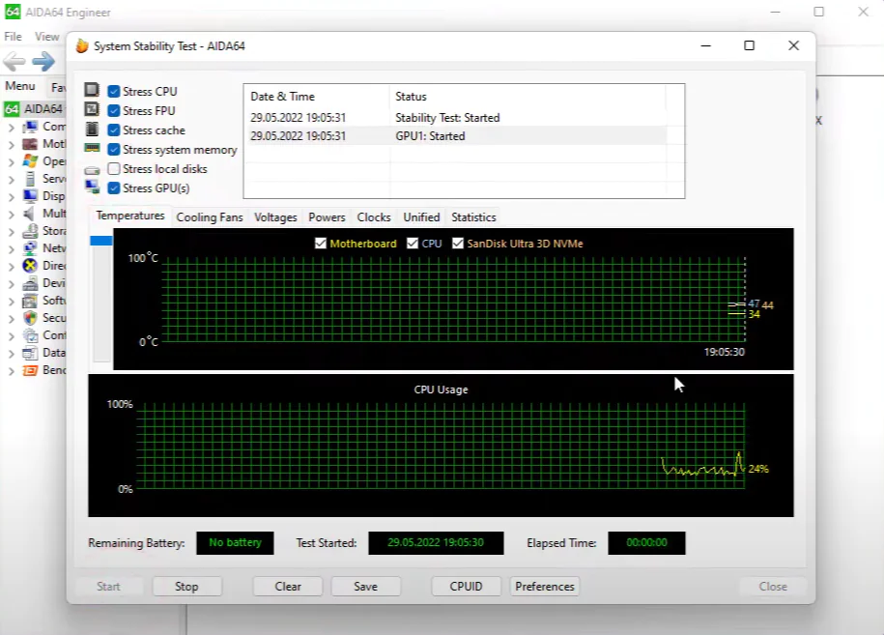The height and width of the screenshot is (635, 884).
Task: Disable the Stress CPU checkbox
Action: [114, 92]
